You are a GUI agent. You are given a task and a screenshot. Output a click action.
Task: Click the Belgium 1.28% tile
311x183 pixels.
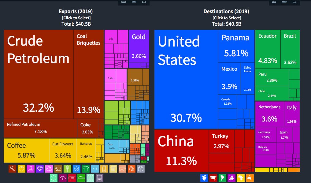coord(265,149)
